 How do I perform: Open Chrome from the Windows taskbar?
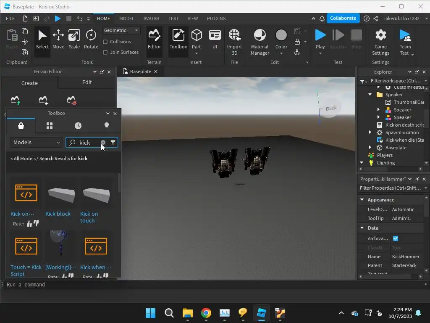pos(206,313)
